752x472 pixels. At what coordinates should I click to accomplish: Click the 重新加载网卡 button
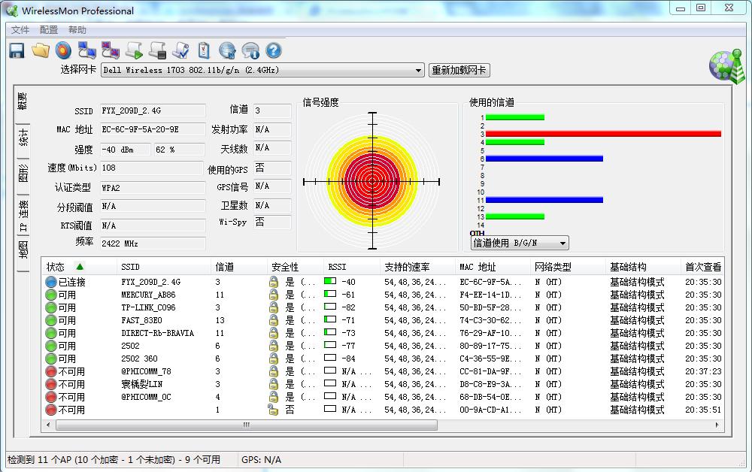pos(459,71)
